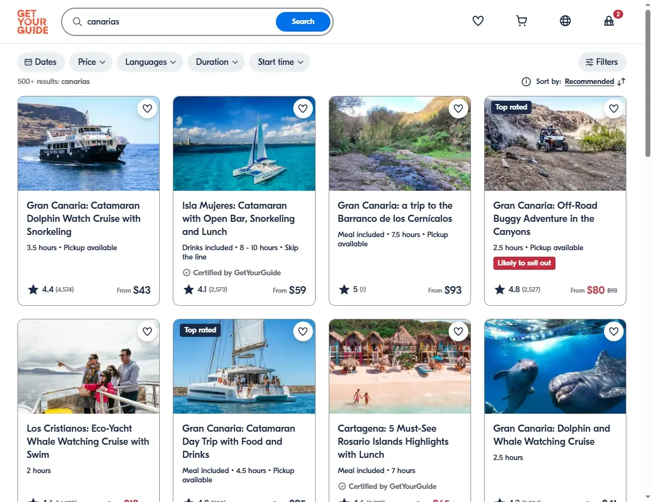This screenshot has width=652, height=502.
Task: Open Gran Canaria Dolphin and Whale Watching title
Action: (x=552, y=434)
